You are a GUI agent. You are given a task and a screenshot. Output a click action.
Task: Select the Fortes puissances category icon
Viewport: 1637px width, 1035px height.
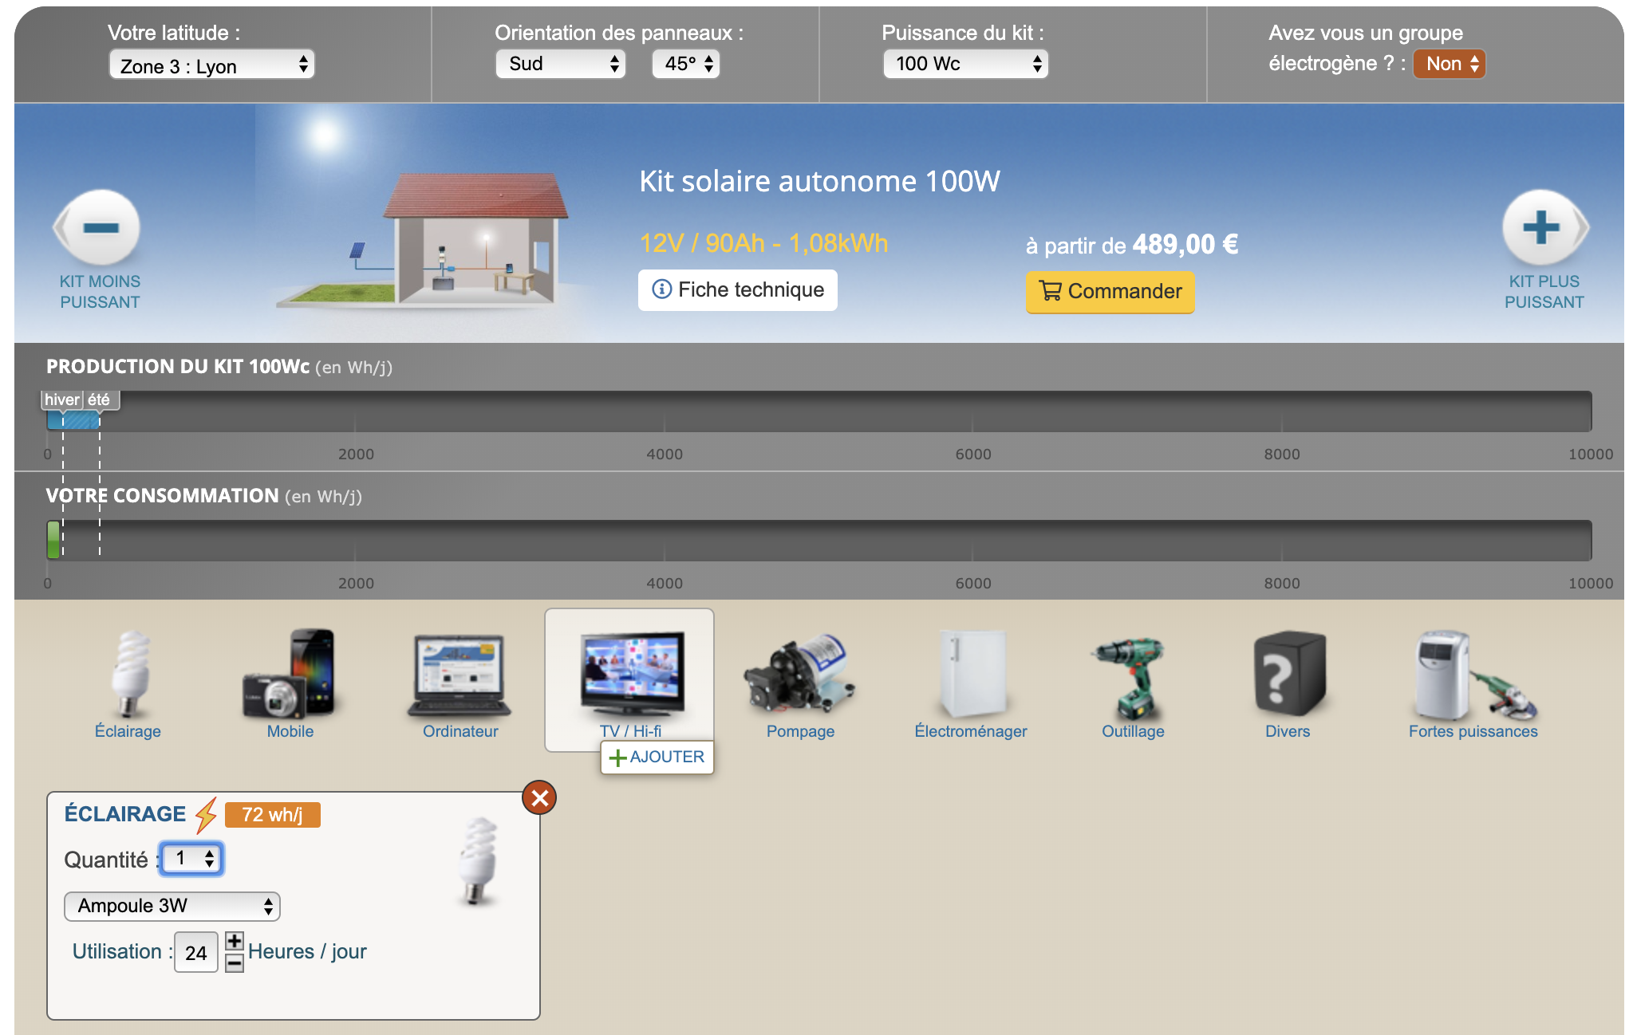point(1473,676)
